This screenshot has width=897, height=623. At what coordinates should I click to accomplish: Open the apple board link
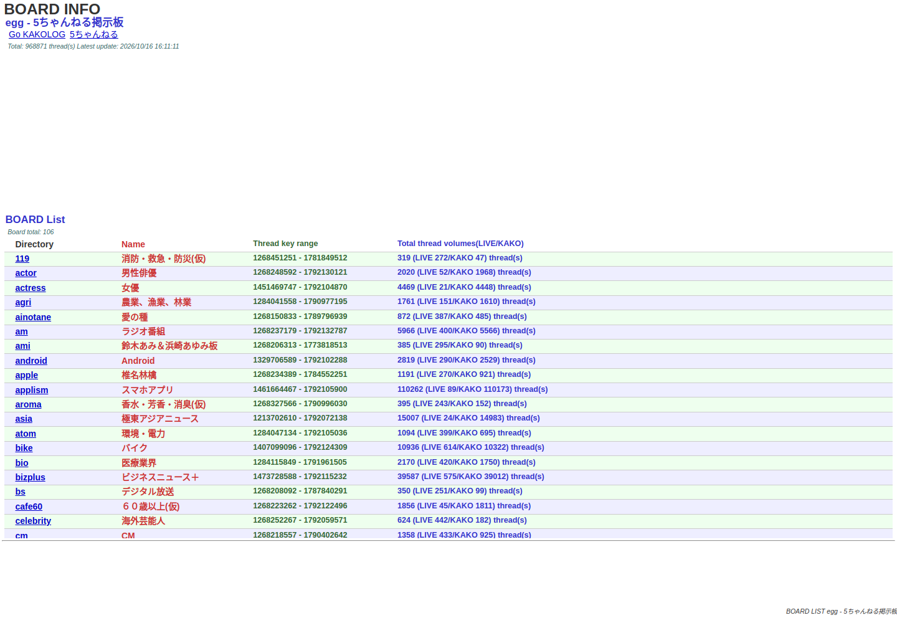tap(27, 375)
